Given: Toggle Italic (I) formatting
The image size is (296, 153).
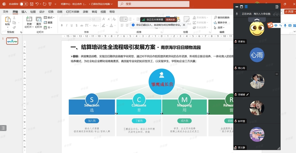Looking at the screenshot, I should 67,25.
